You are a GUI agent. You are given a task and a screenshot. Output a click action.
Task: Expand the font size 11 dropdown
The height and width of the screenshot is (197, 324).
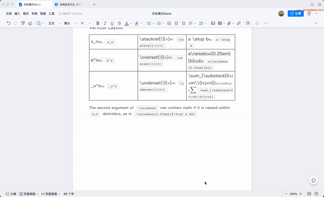[x=85, y=23]
